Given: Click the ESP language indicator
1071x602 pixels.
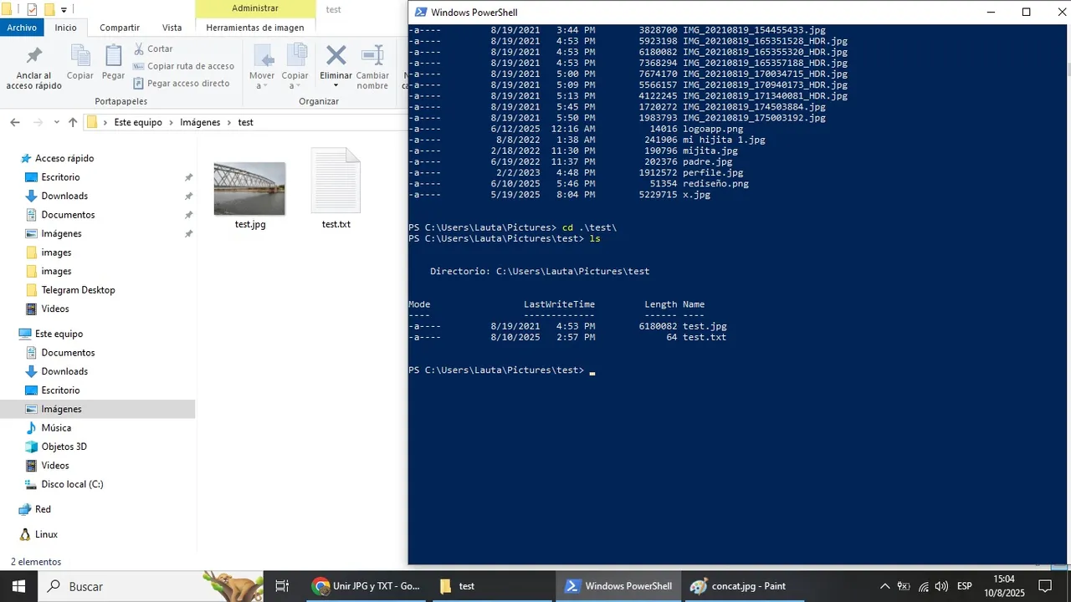Looking at the screenshot, I should coord(965,586).
